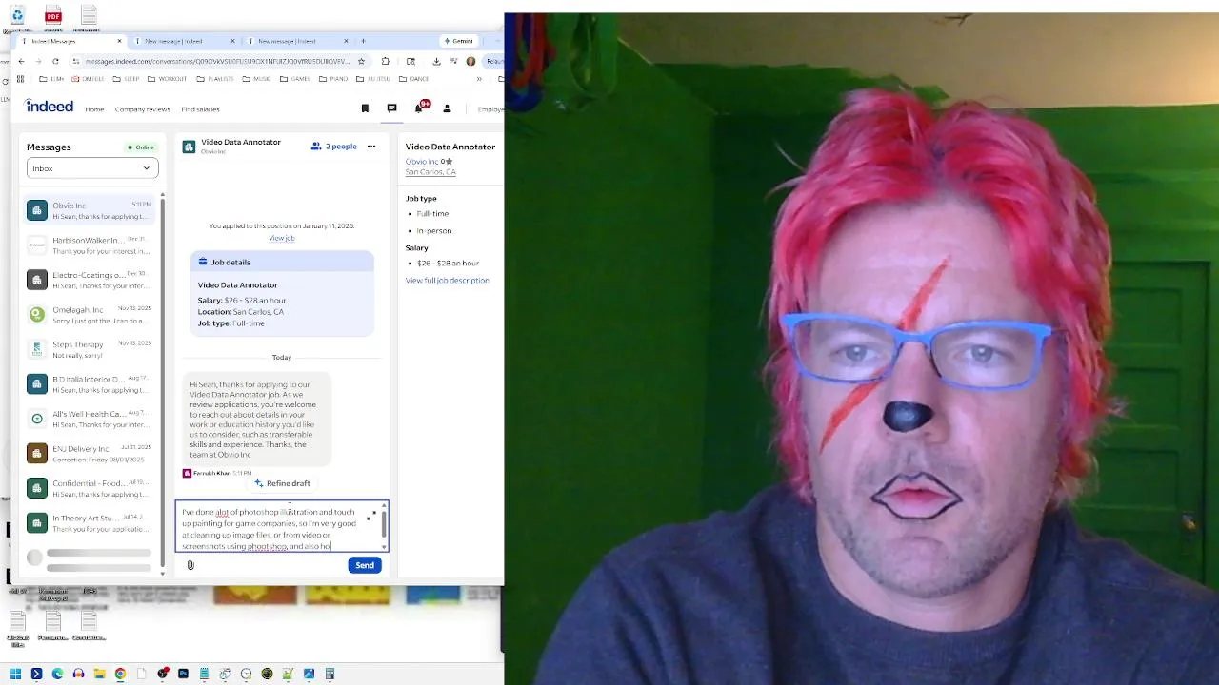The image size is (1219, 685).
Task: Open the B D Italia Interior conversation
Action: tap(90, 384)
